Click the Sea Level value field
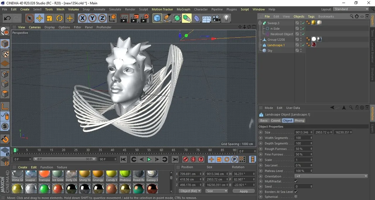This screenshot has height=200, width=375. tap(304, 165)
